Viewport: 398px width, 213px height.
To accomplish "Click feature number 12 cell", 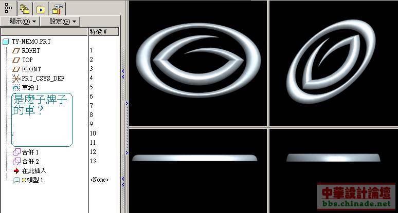I will pyautogui.click(x=93, y=152).
